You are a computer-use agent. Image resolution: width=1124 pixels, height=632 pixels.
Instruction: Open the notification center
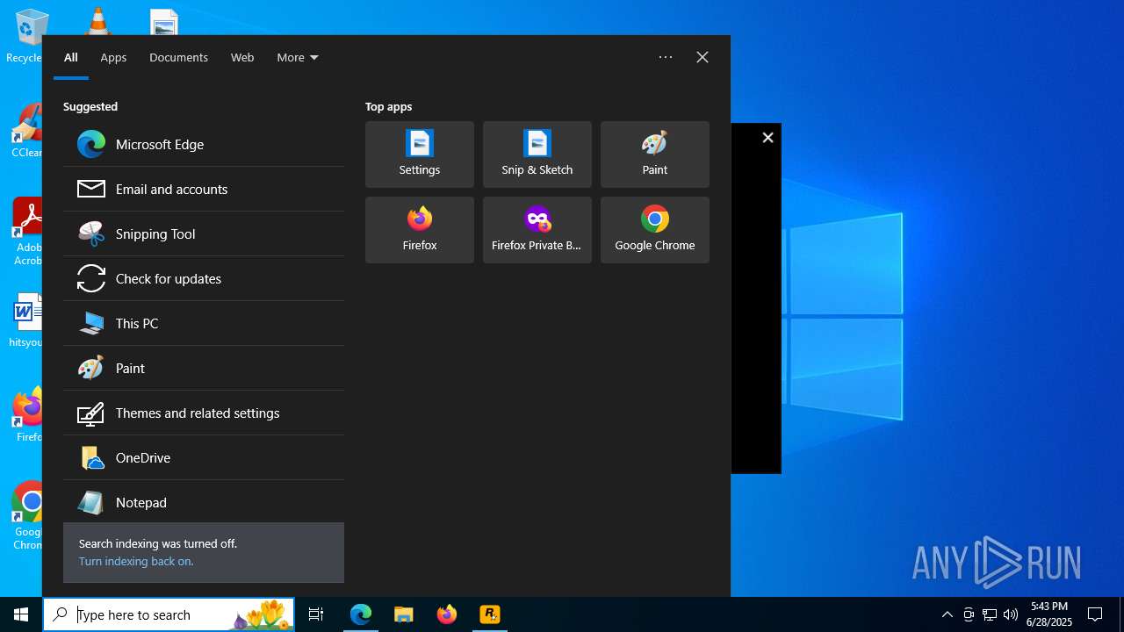point(1095,614)
